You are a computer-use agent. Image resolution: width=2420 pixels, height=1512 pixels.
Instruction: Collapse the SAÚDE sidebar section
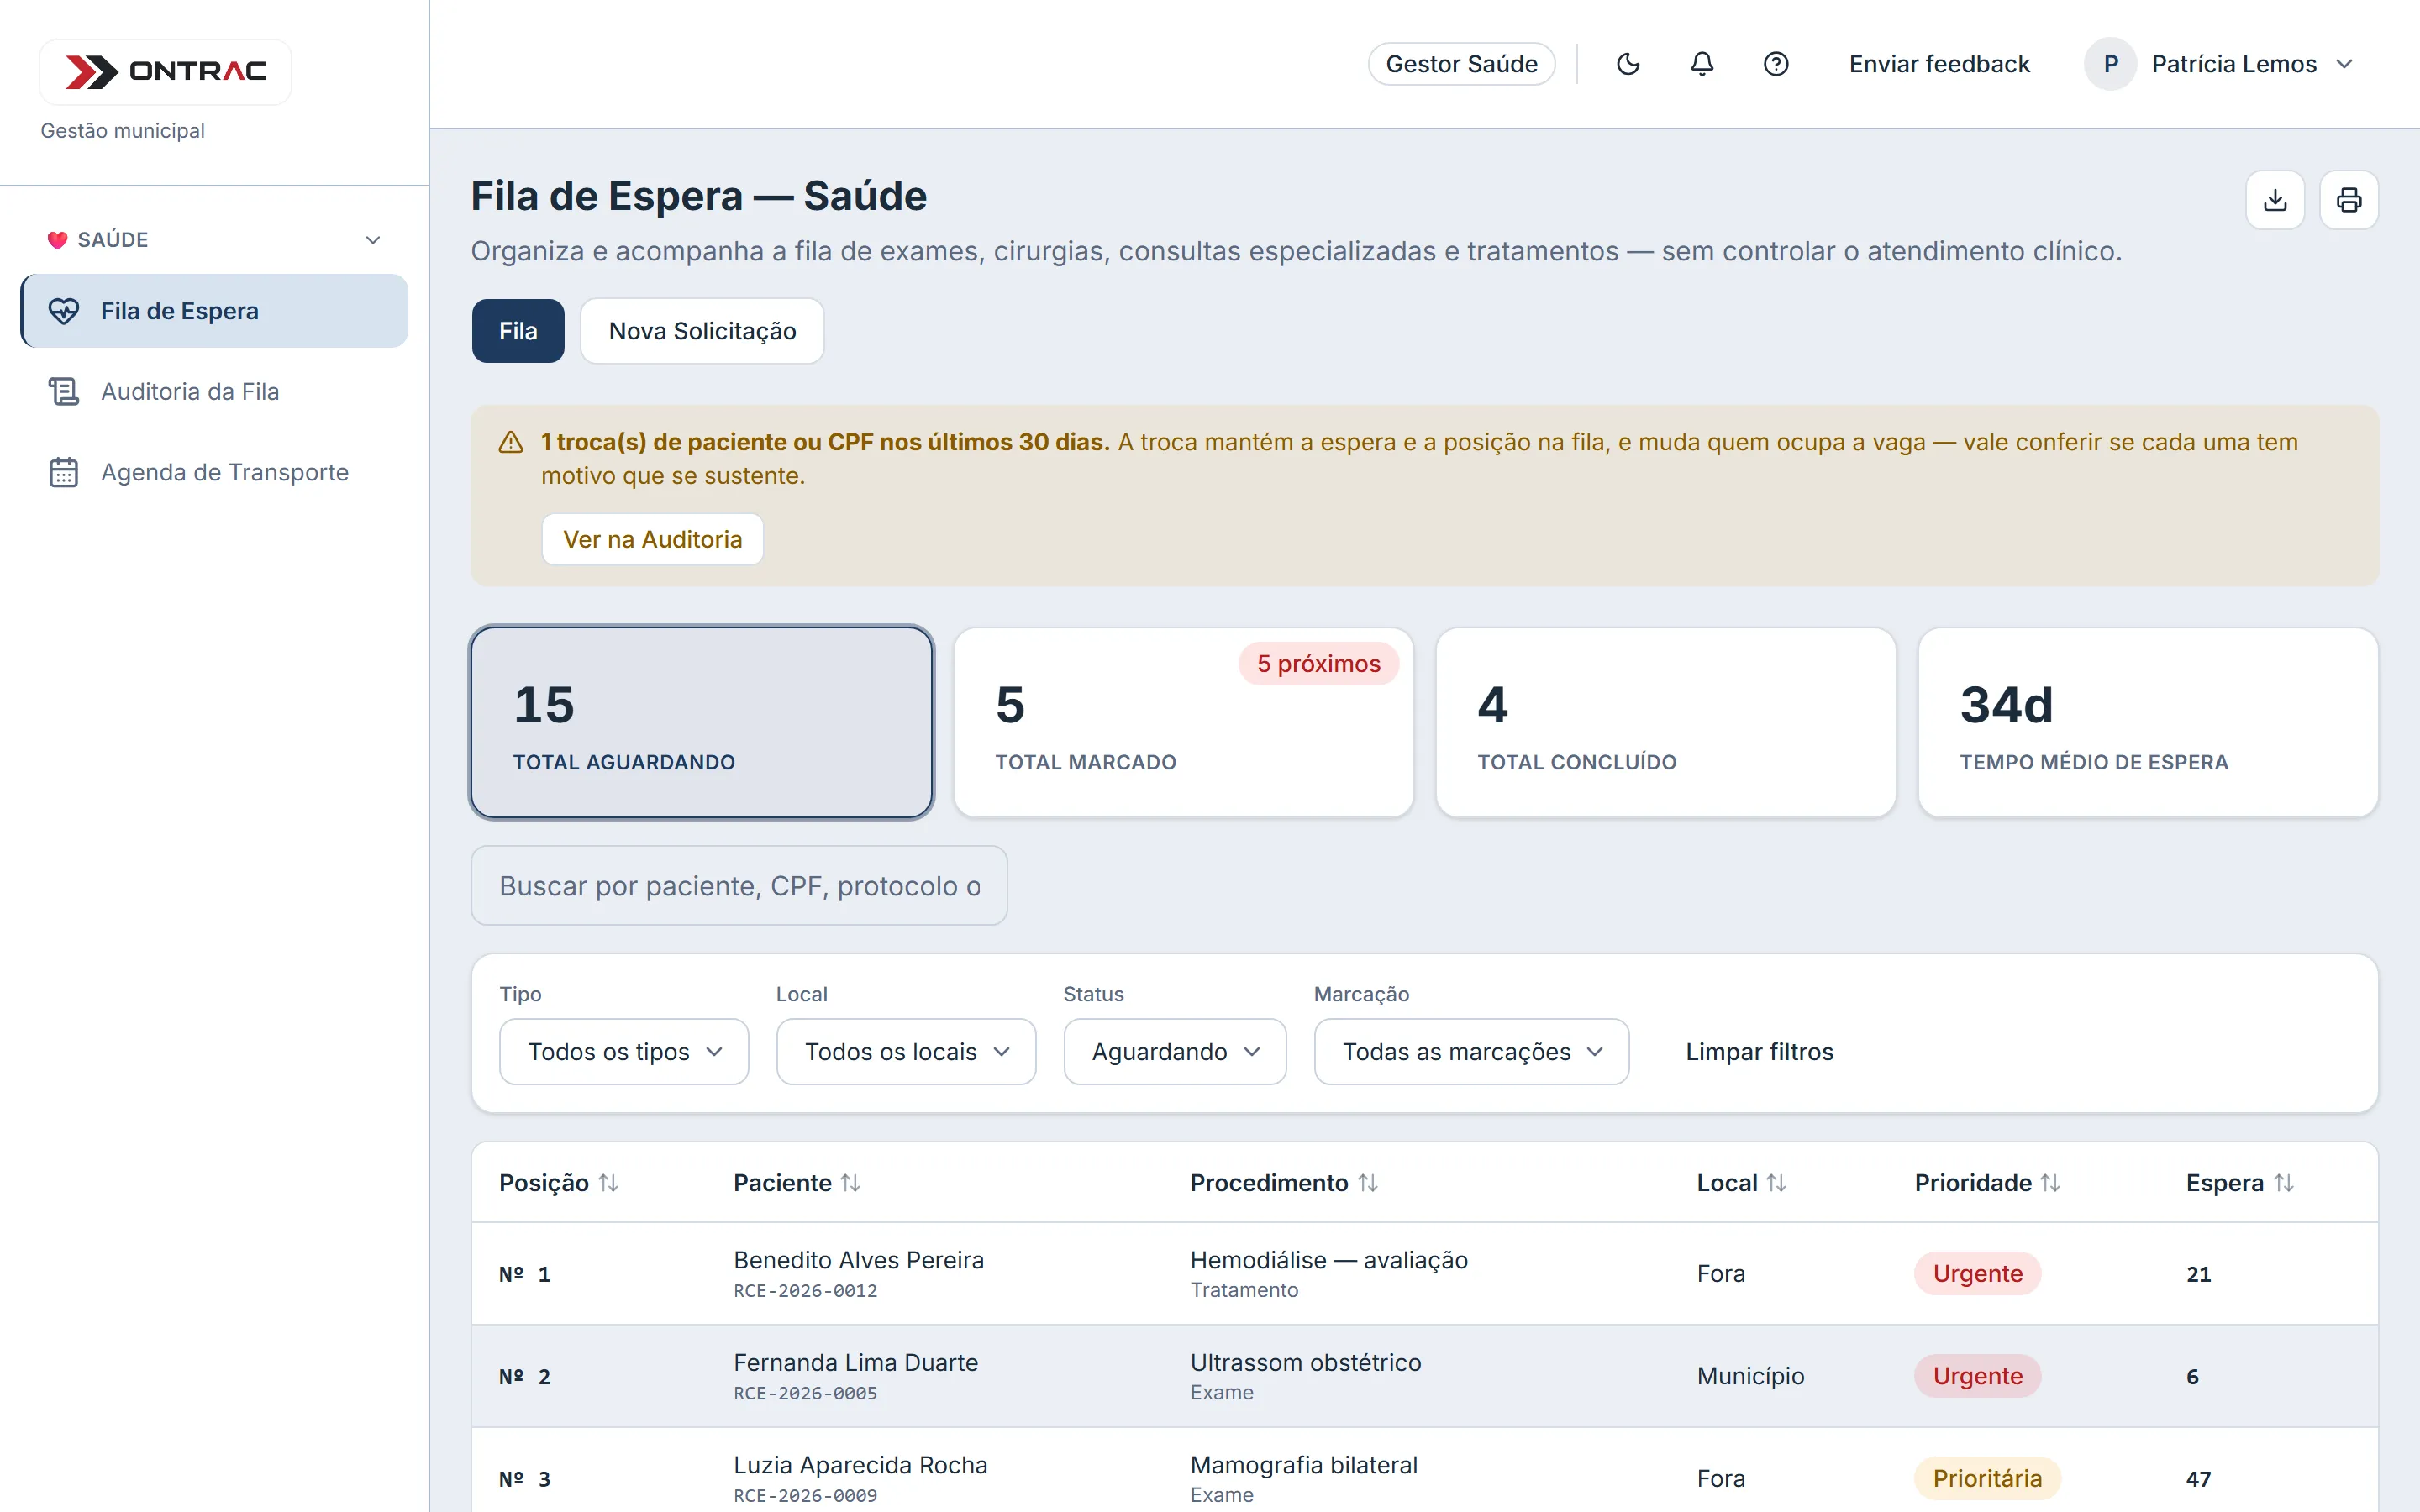point(373,240)
